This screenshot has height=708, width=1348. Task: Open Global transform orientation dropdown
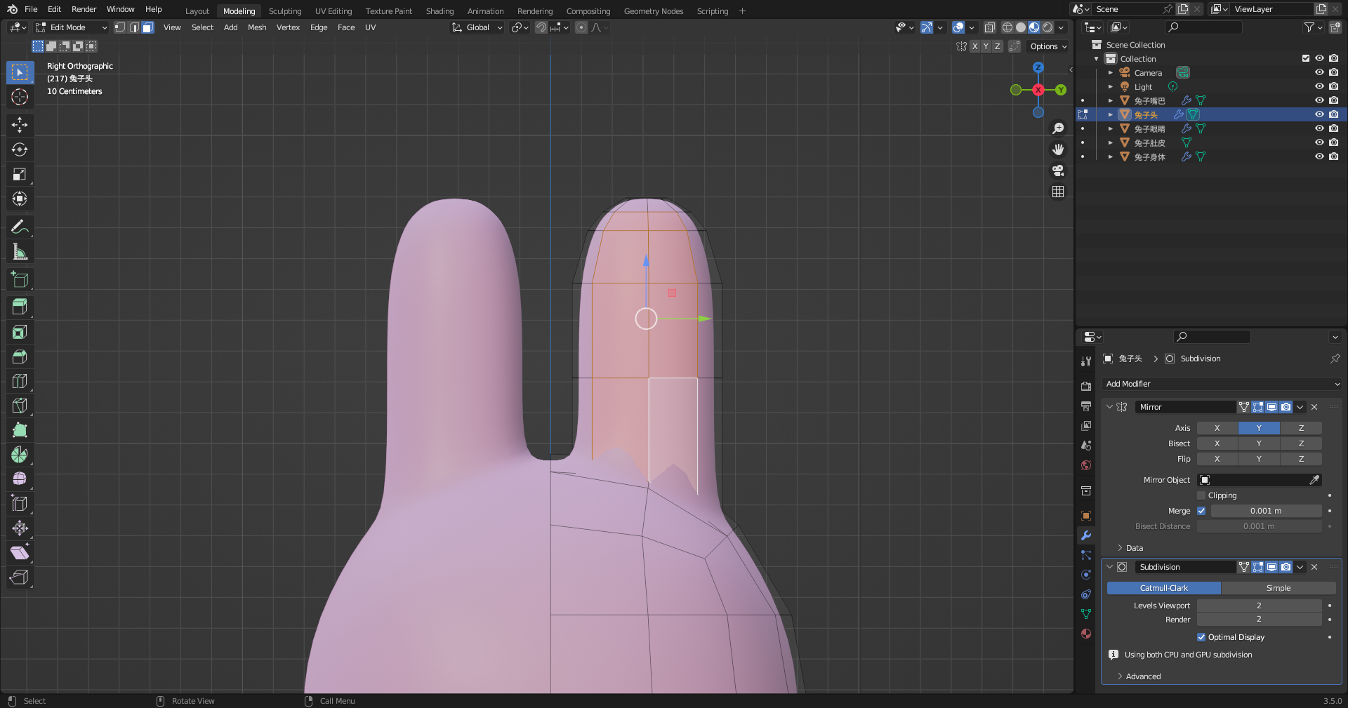pyautogui.click(x=477, y=27)
